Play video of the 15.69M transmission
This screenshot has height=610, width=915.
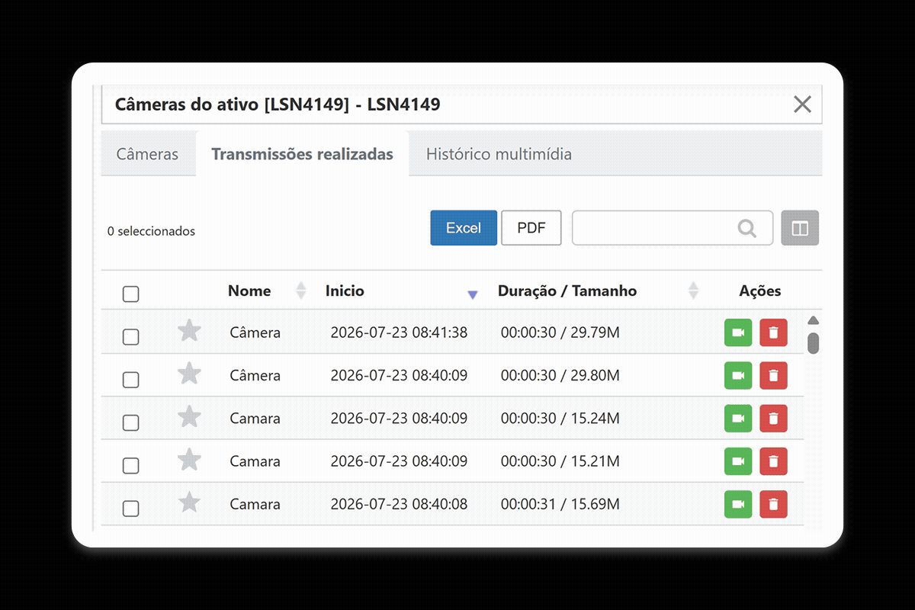pos(738,504)
